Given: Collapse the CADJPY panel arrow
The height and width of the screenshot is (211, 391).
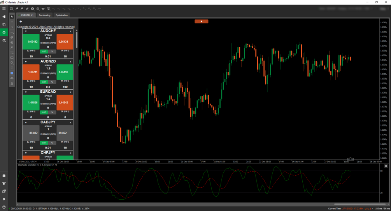Looking at the screenshot, I should (x=26, y=123).
